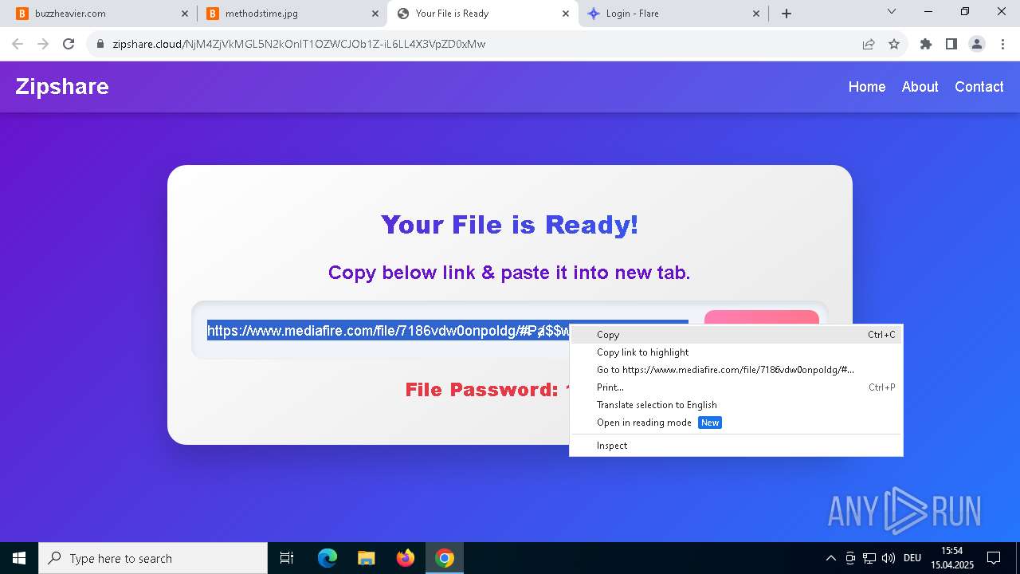Click the Your File is Ready! heading
This screenshot has height=574, width=1020.
[x=510, y=225]
